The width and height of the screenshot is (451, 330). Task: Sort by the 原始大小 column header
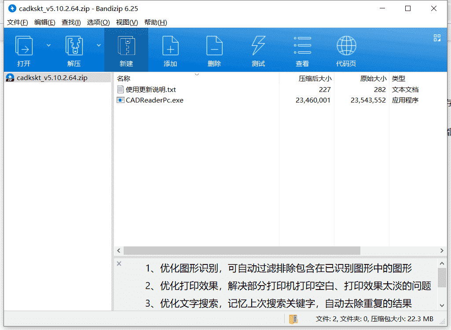pyautogui.click(x=374, y=79)
